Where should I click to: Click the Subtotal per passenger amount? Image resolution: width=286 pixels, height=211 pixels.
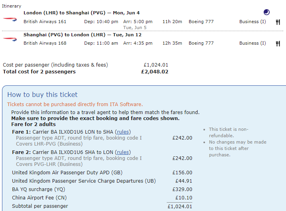179,206
